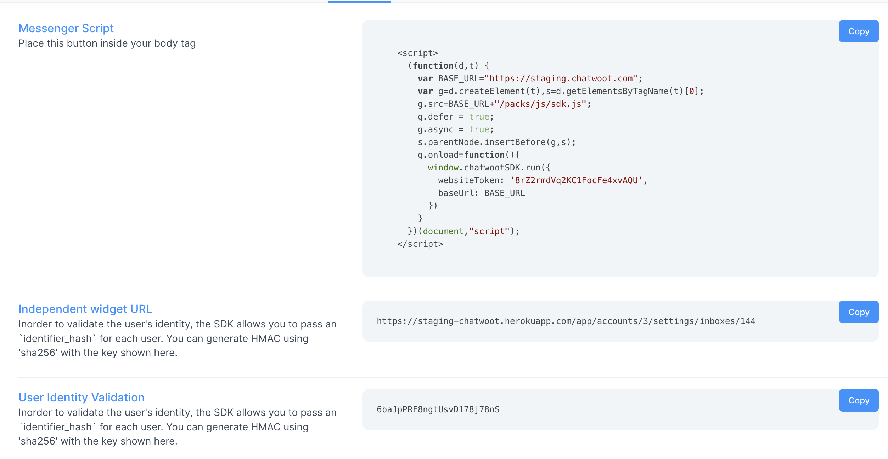The height and width of the screenshot is (459, 888).
Task: Copy the Independent widget URL
Action: [858, 312]
